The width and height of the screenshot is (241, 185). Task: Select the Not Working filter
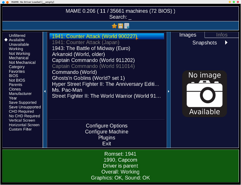(x=19, y=53)
